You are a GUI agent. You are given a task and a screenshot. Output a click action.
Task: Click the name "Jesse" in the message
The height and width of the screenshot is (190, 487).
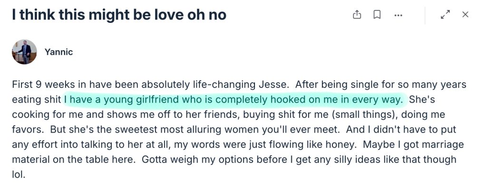pyautogui.click(x=276, y=85)
